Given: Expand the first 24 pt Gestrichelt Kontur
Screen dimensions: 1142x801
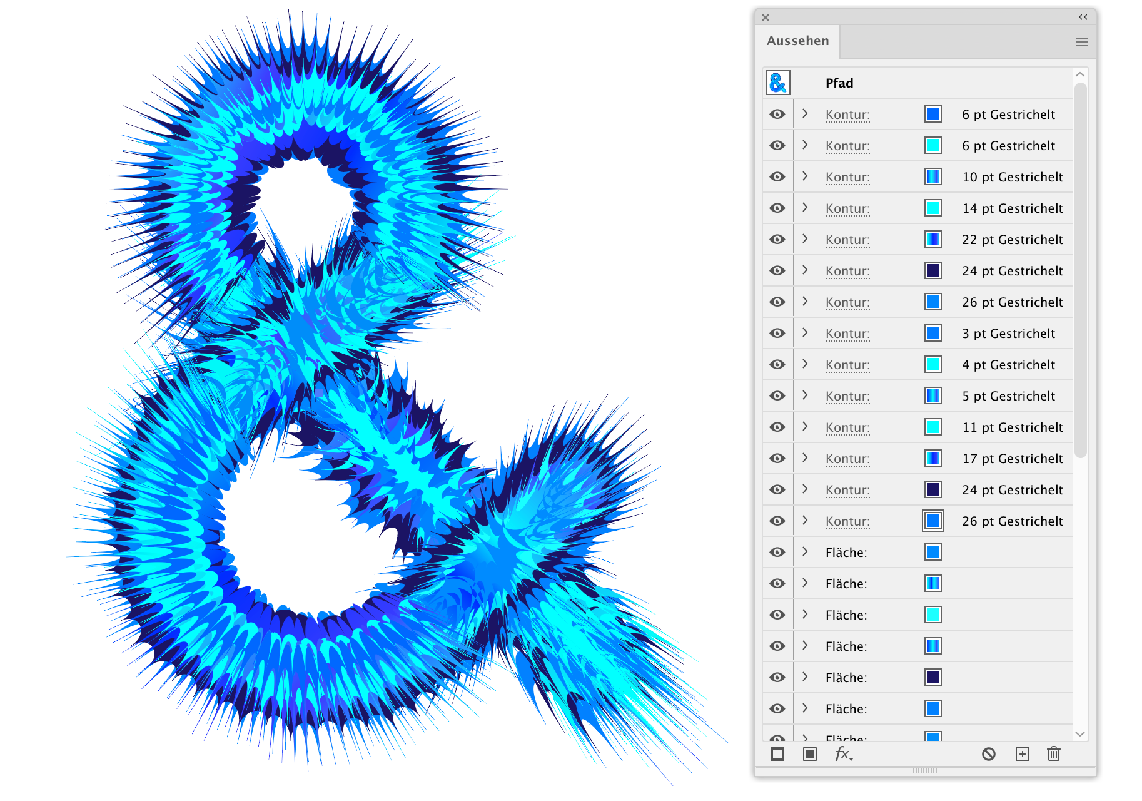Looking at the screenshot, I should click(x=805, y=270).
